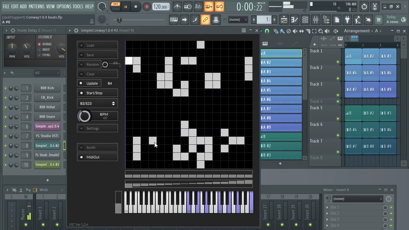Open the B3/S23 rule dropdown

97,103
